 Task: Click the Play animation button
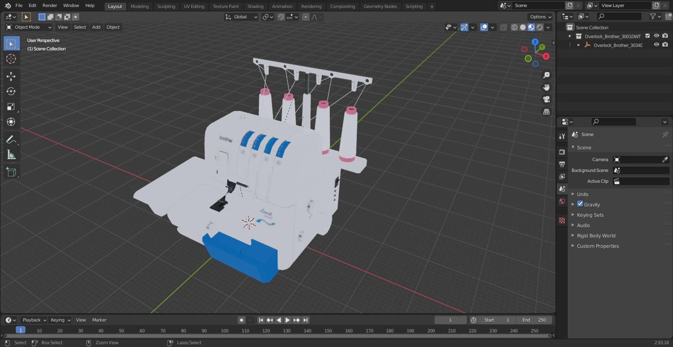287,320
